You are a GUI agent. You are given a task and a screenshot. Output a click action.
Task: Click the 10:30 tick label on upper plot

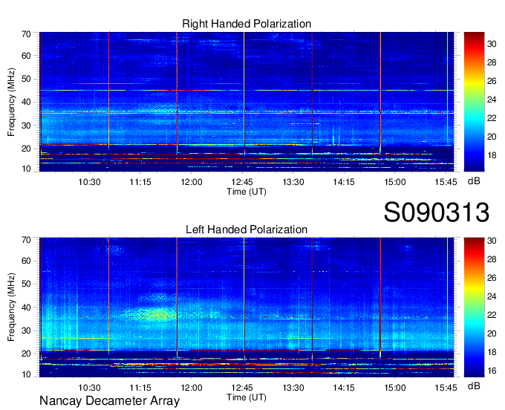tap(89, 182)
